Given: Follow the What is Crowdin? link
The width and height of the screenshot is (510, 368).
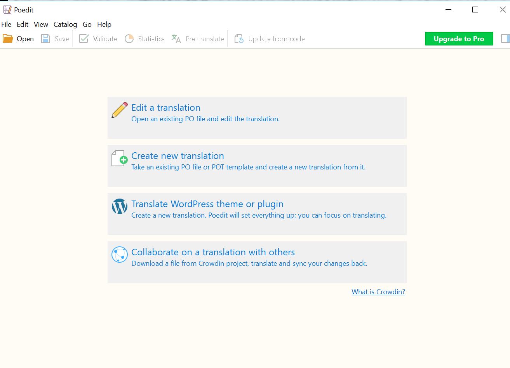Looking at the screenshot, I should pyautogui.click(x=378, y=292).
